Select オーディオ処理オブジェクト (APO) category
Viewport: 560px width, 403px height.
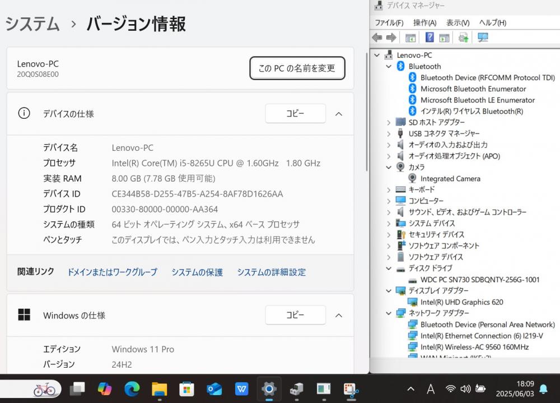click(x=454, y=156)
